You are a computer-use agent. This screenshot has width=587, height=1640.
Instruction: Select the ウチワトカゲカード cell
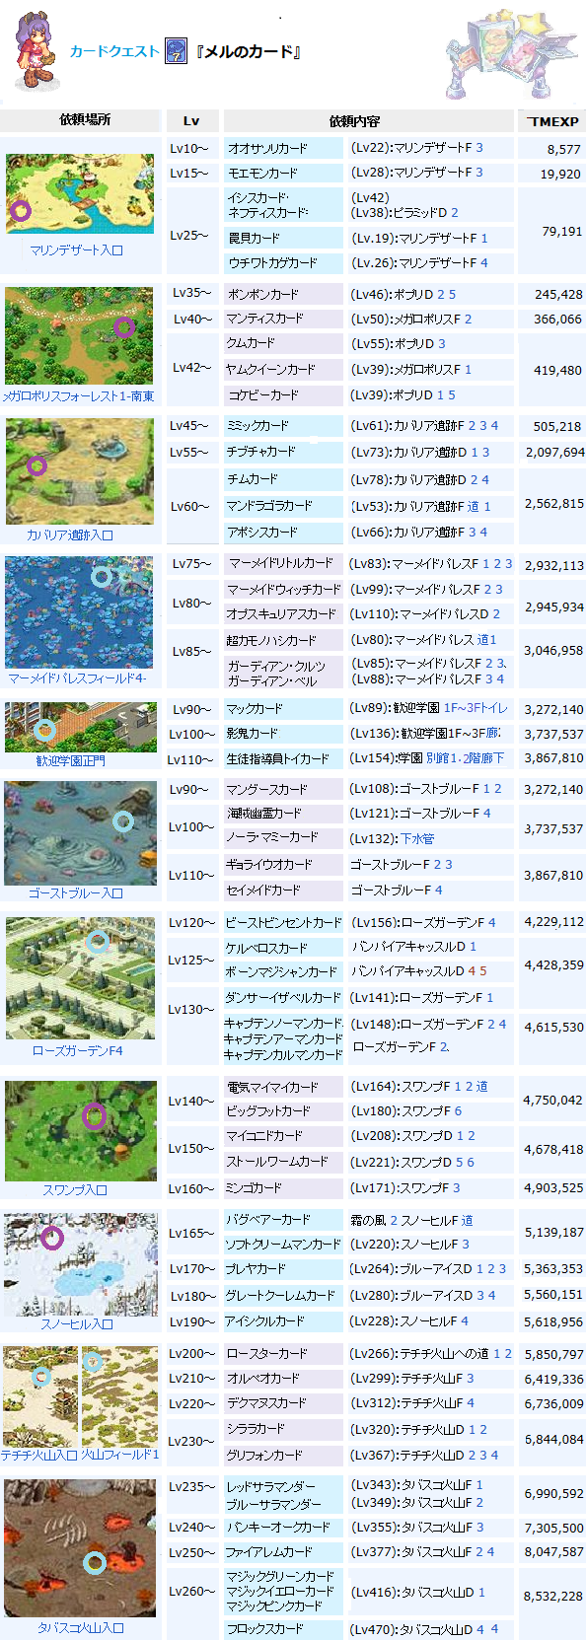[x=283, y=263]
